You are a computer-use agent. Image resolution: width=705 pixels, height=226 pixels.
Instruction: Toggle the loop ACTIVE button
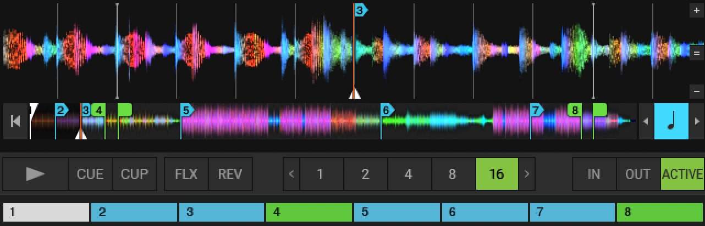click(682, 174)
